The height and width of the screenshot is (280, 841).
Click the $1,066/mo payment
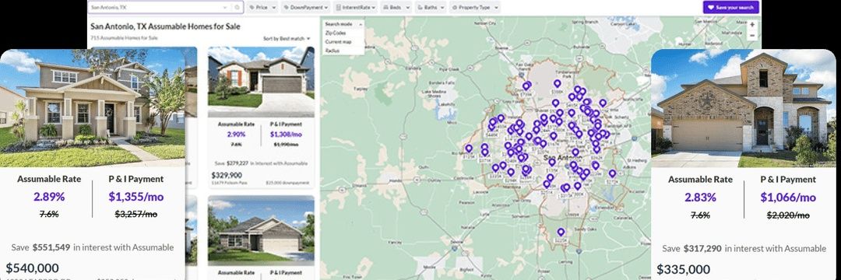point(788,197)
